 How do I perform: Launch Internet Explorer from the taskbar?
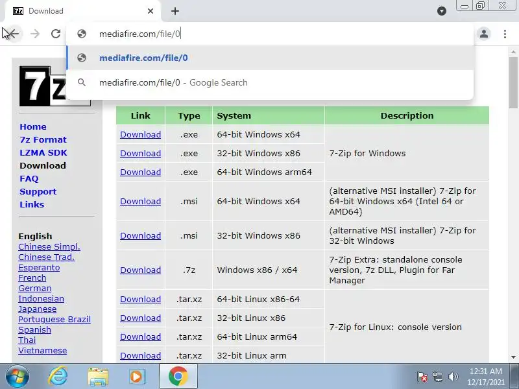point(58,377)
